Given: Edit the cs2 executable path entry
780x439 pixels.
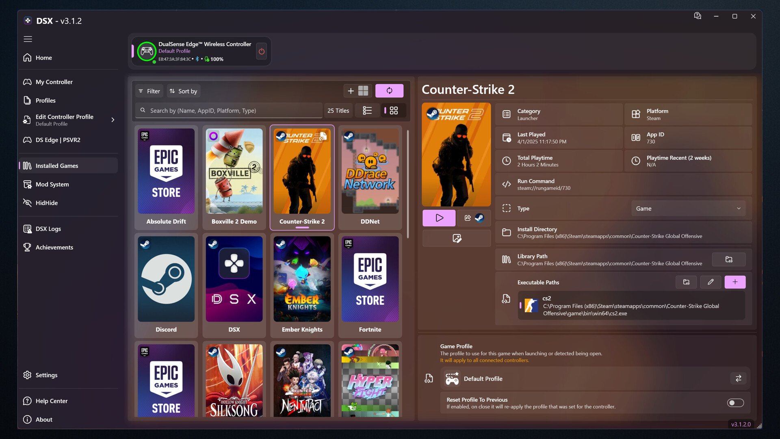Looking at the screenshot, I should click(x=711, y=282).
